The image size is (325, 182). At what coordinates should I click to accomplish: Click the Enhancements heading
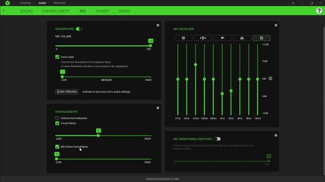click(67, 112)
